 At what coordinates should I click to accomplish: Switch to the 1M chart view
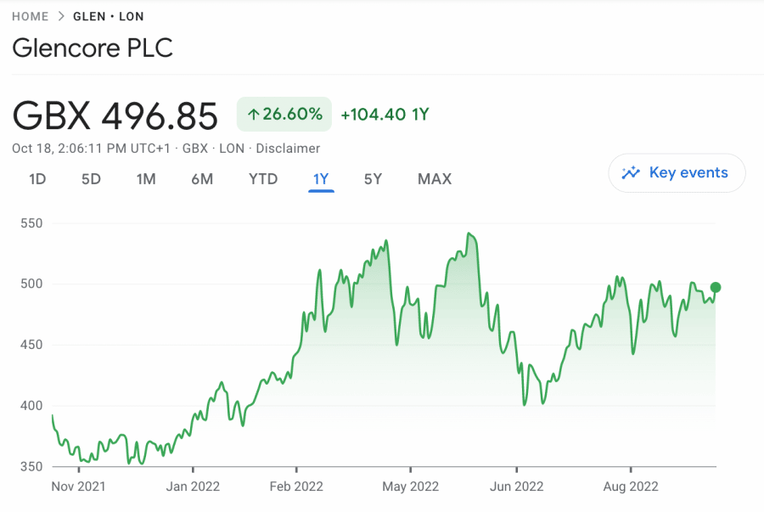pyautogui.click(x=146, y=179)
